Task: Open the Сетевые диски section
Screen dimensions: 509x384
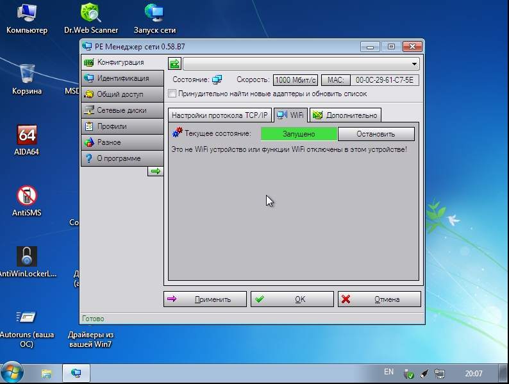Action: click(x=122, y=110)
